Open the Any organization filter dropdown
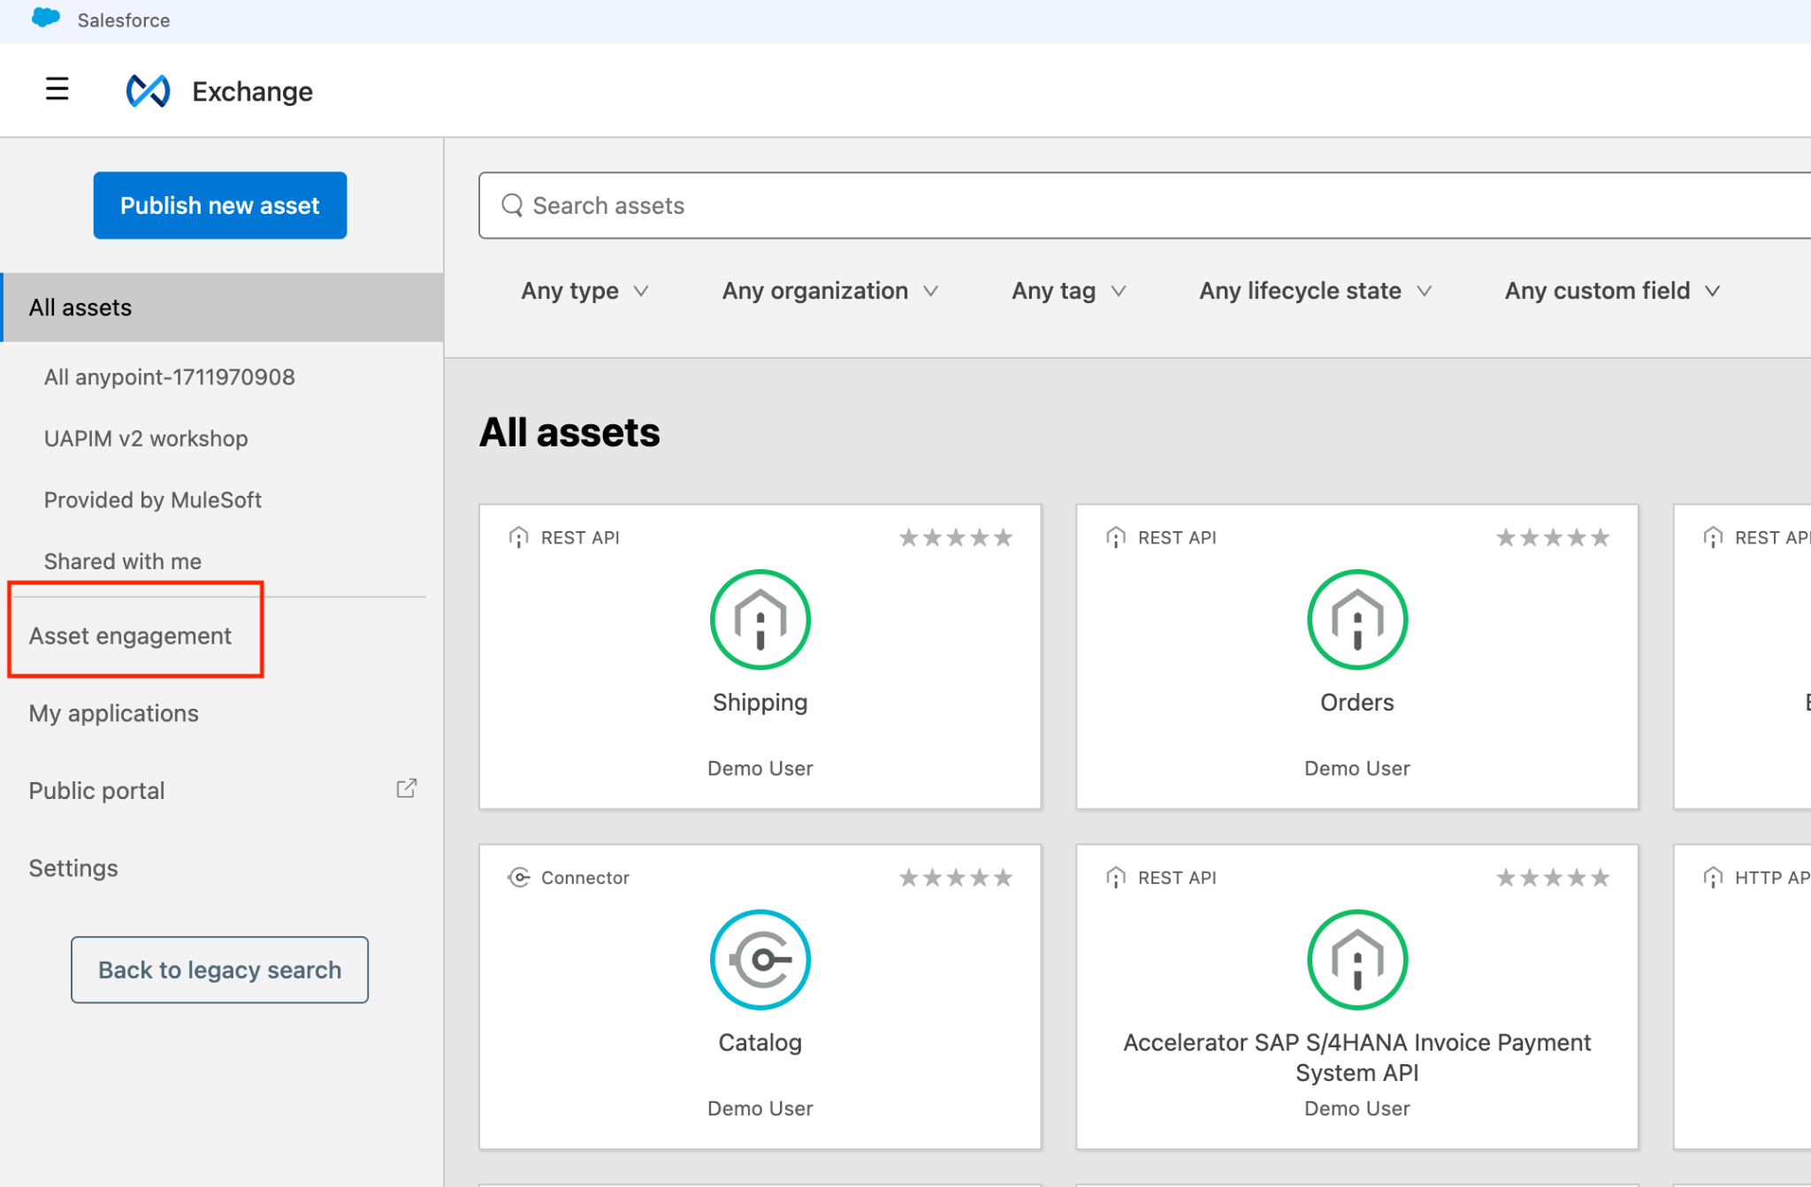Viewport: 1811px width, 1187px height. click(829, 291)
